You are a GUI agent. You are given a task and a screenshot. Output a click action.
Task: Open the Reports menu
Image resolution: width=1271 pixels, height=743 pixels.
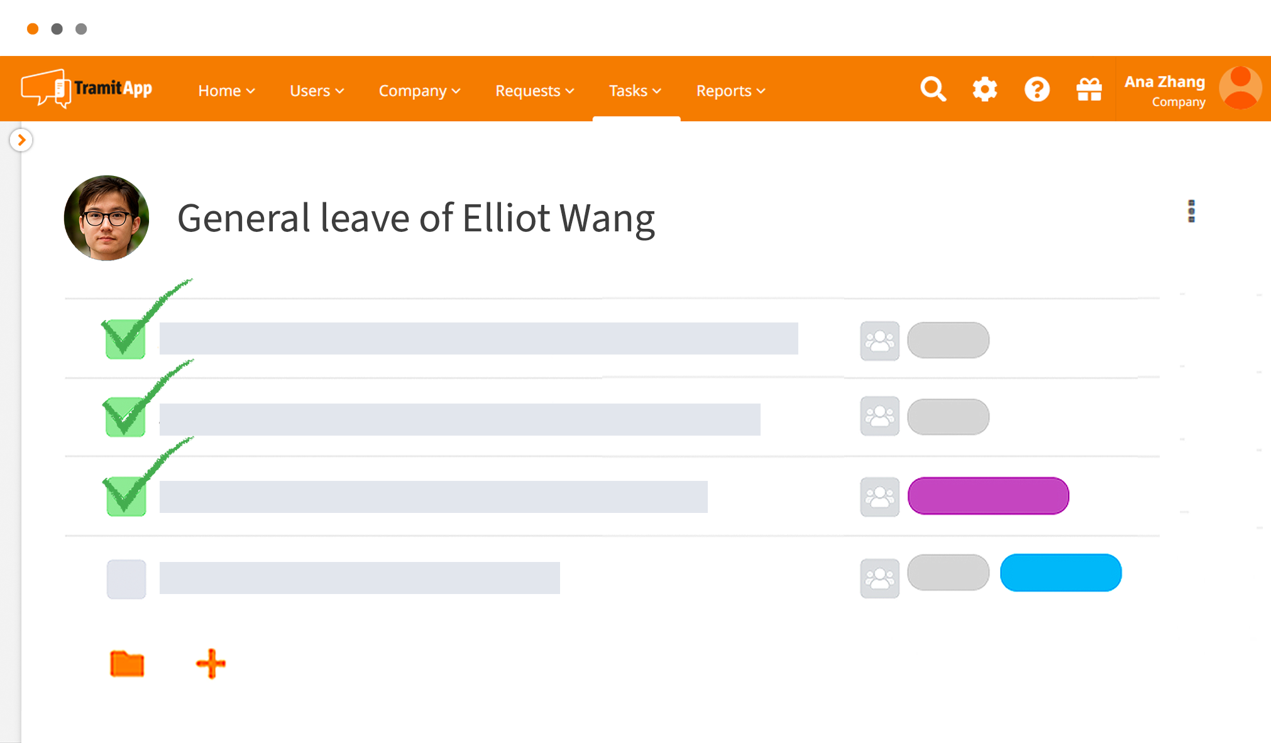coord(730,91)
